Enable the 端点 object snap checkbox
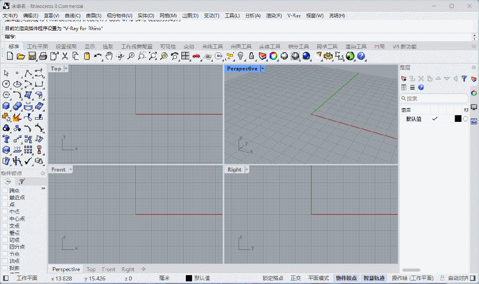This screenshot has width=479, height=284. point(4,191)
